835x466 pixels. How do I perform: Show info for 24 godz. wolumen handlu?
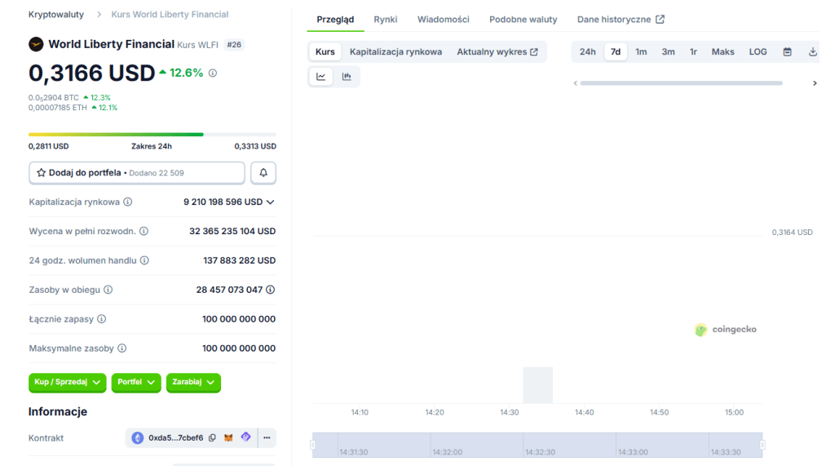(x=144, y=260)
